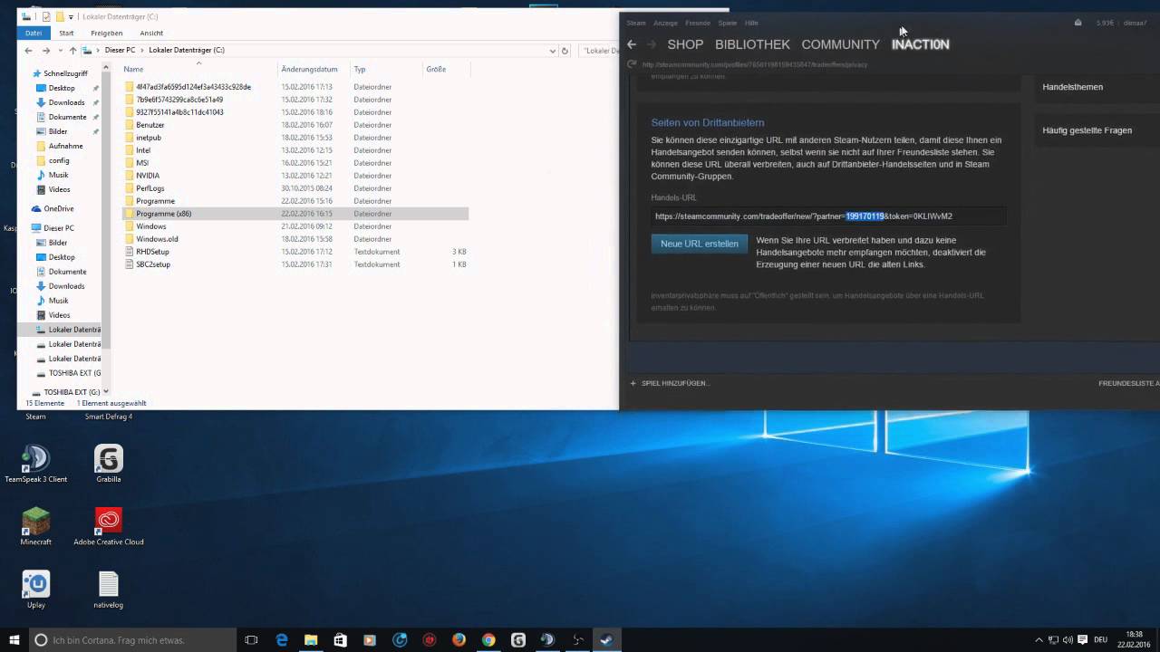Open Hilfe menu in Steam
This screenshot has height=652, width=1160.
click(x=751, y=23)
